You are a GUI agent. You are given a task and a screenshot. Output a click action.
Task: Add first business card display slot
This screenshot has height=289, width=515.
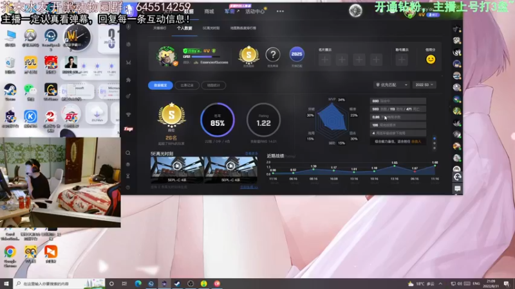point(325,60)
